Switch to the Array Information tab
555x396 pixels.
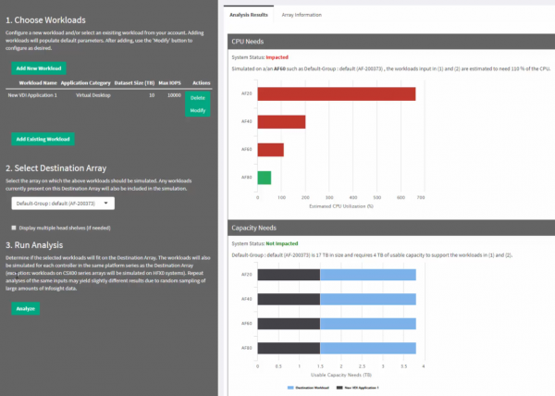[302, 15]
